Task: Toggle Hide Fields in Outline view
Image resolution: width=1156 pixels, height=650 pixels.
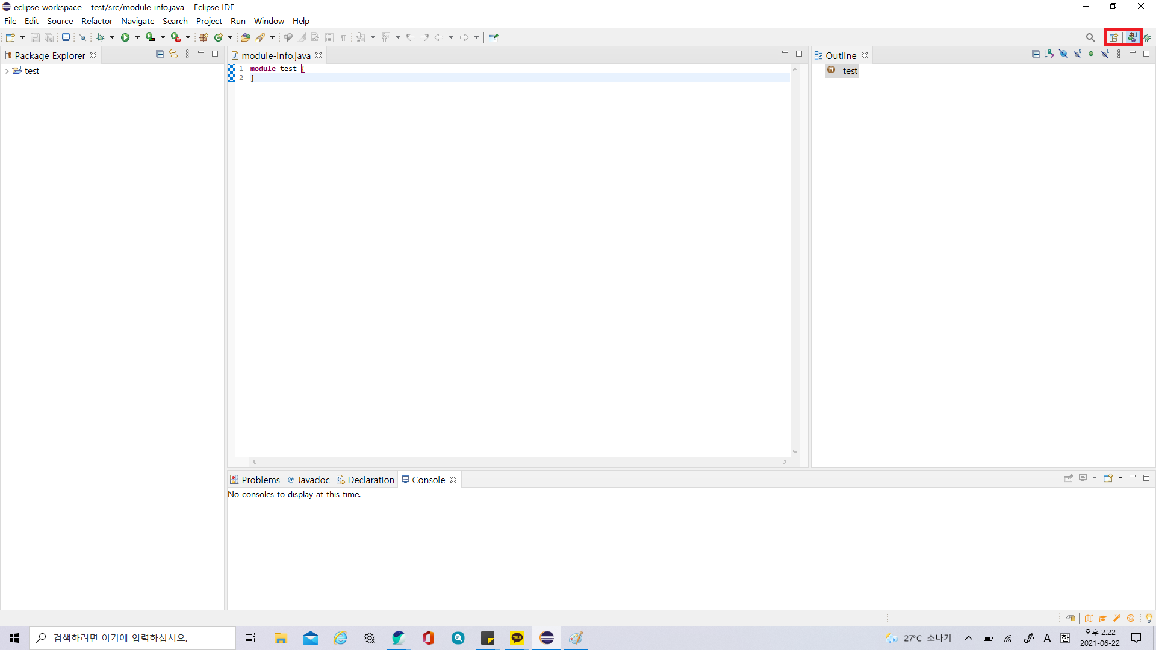Action: (1063, 54)
